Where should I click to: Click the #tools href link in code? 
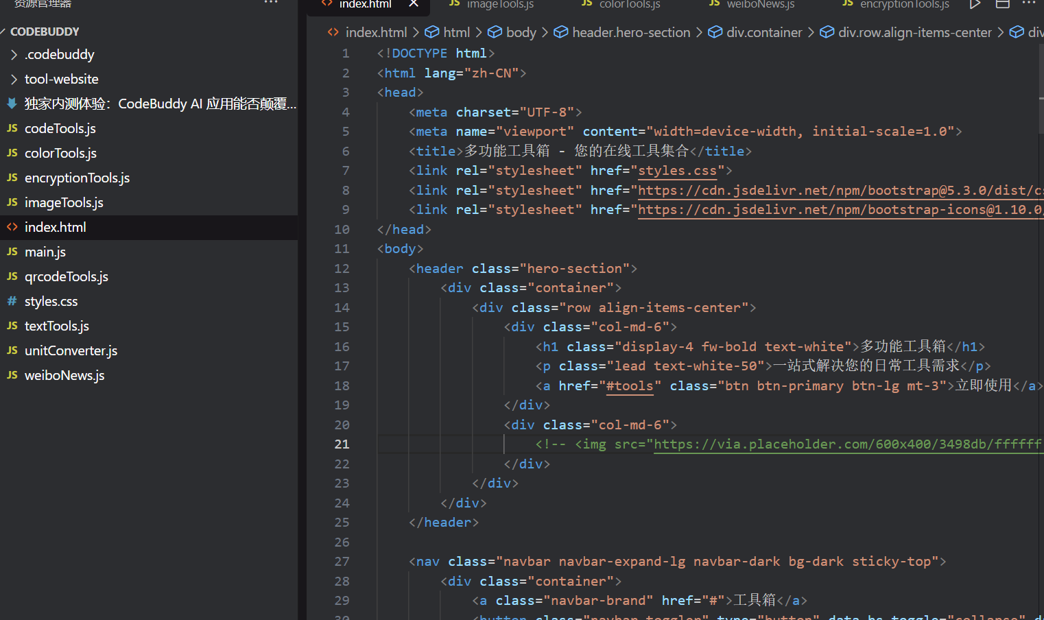[630, 385]
